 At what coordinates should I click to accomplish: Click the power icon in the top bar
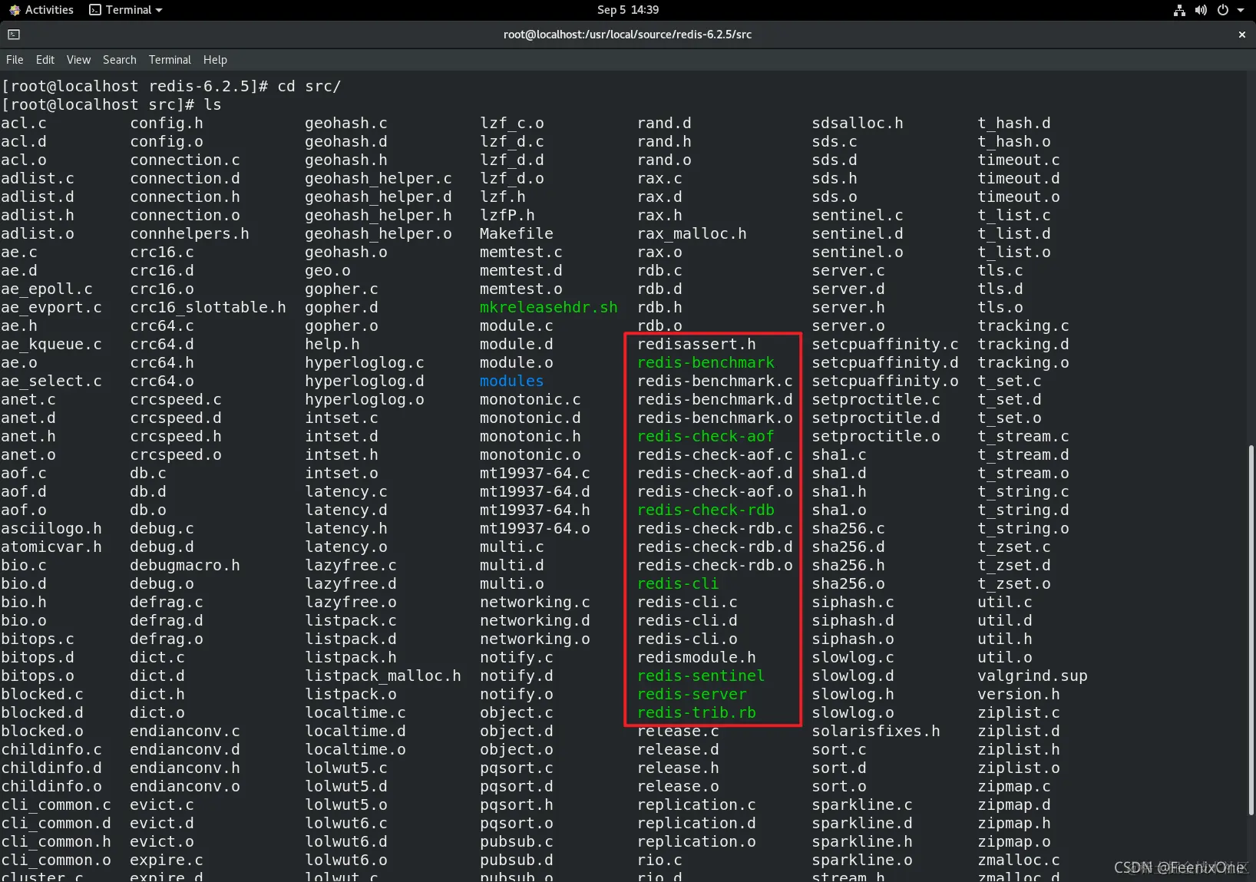[1222, 10]
